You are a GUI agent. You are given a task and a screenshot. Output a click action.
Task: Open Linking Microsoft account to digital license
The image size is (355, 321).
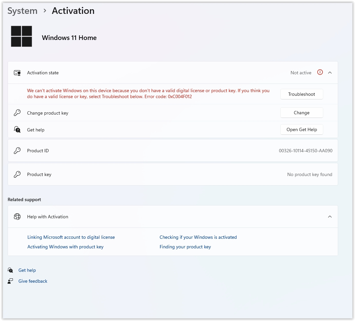point(71,237)
